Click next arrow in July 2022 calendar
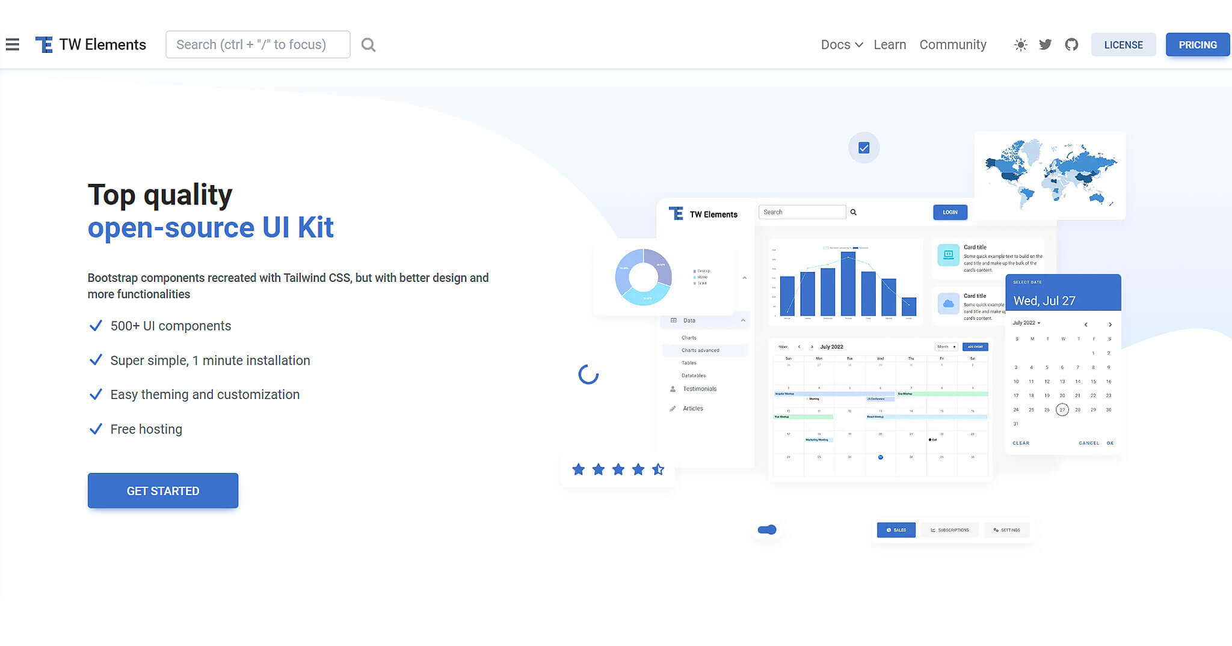Viewport: 1232px width, 646px height. 812,347
